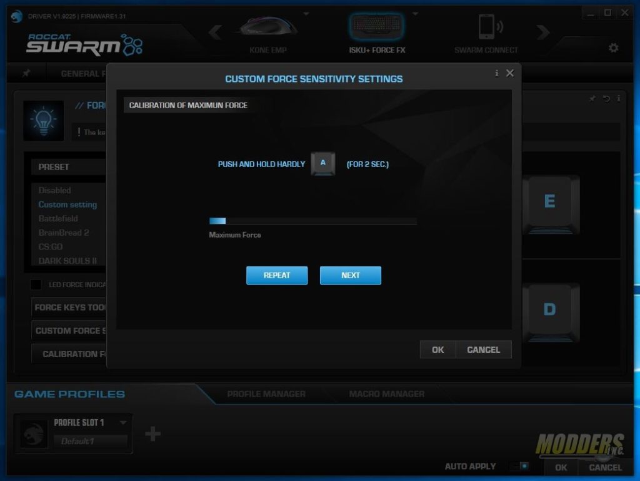Close the Custom Force Sensitivity dialog
Viewport: 640px width, 481px height.
pyautogui.click(x=510, y=73)
